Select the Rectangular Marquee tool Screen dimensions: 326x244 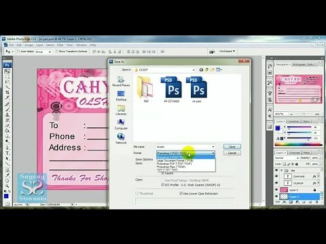click(x=7, y=77)
